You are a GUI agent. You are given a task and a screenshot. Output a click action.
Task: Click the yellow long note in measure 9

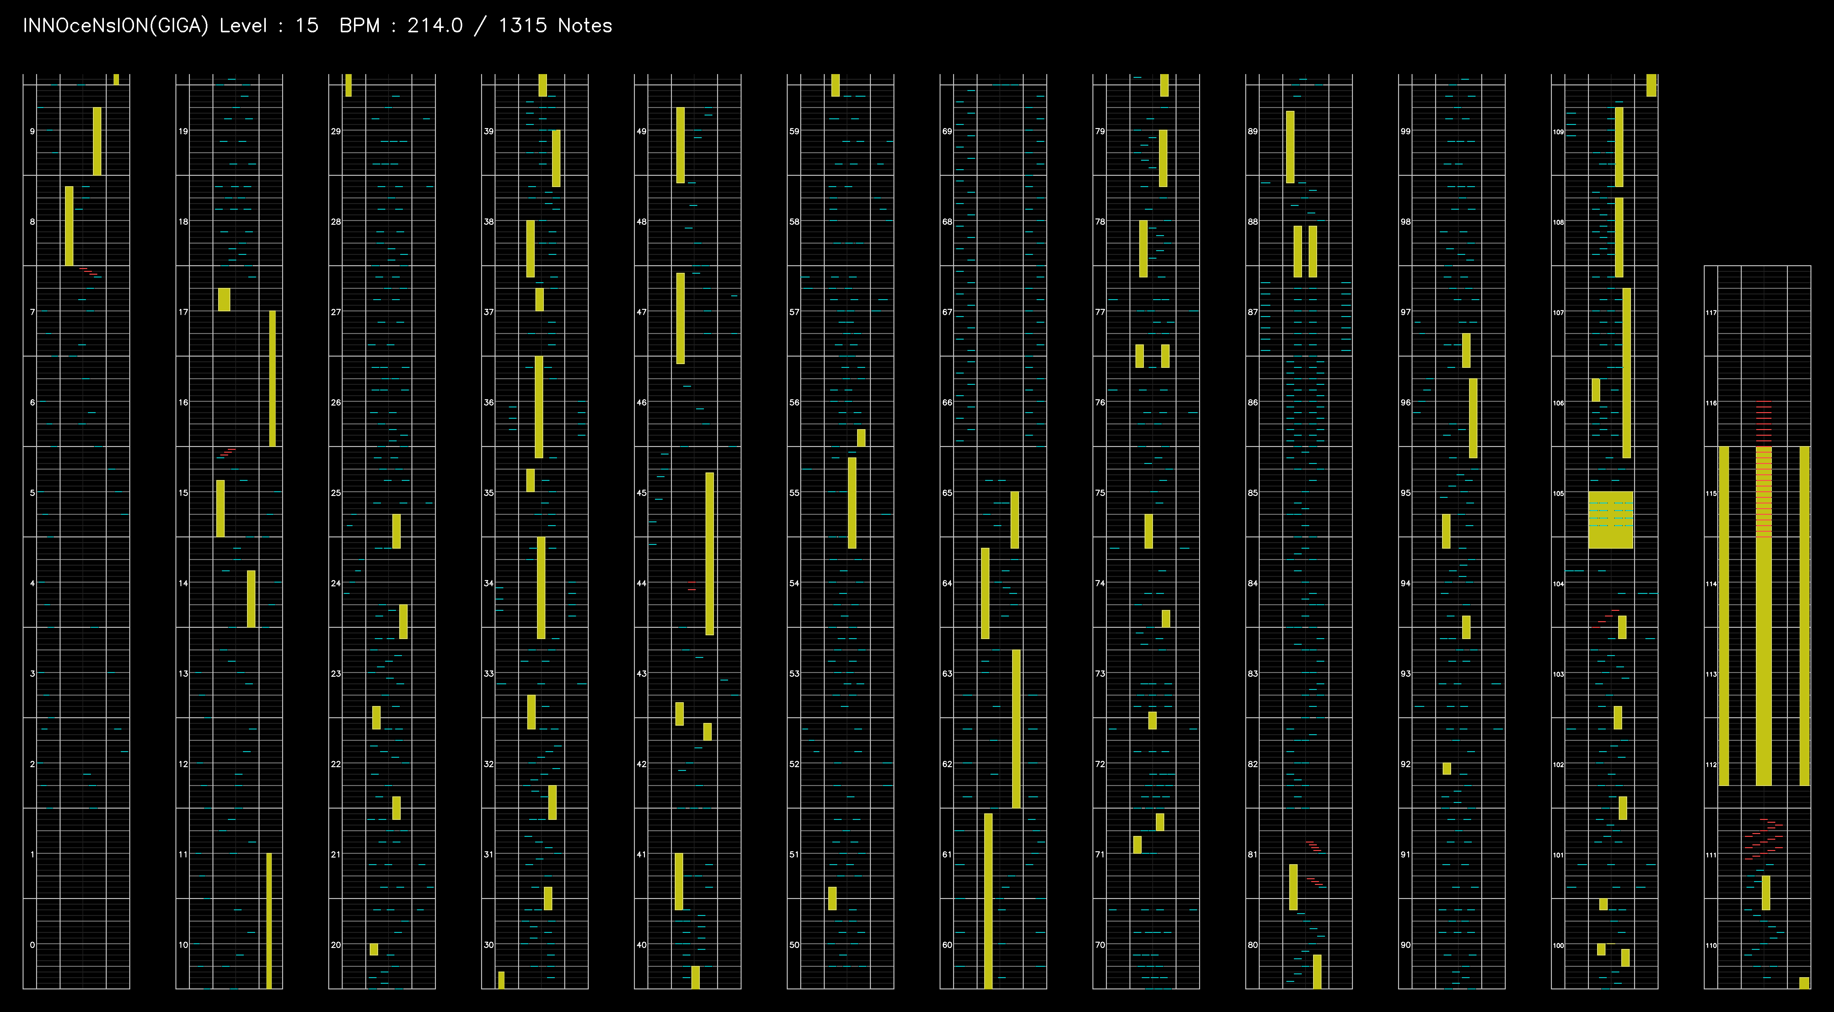pos(97,141)
